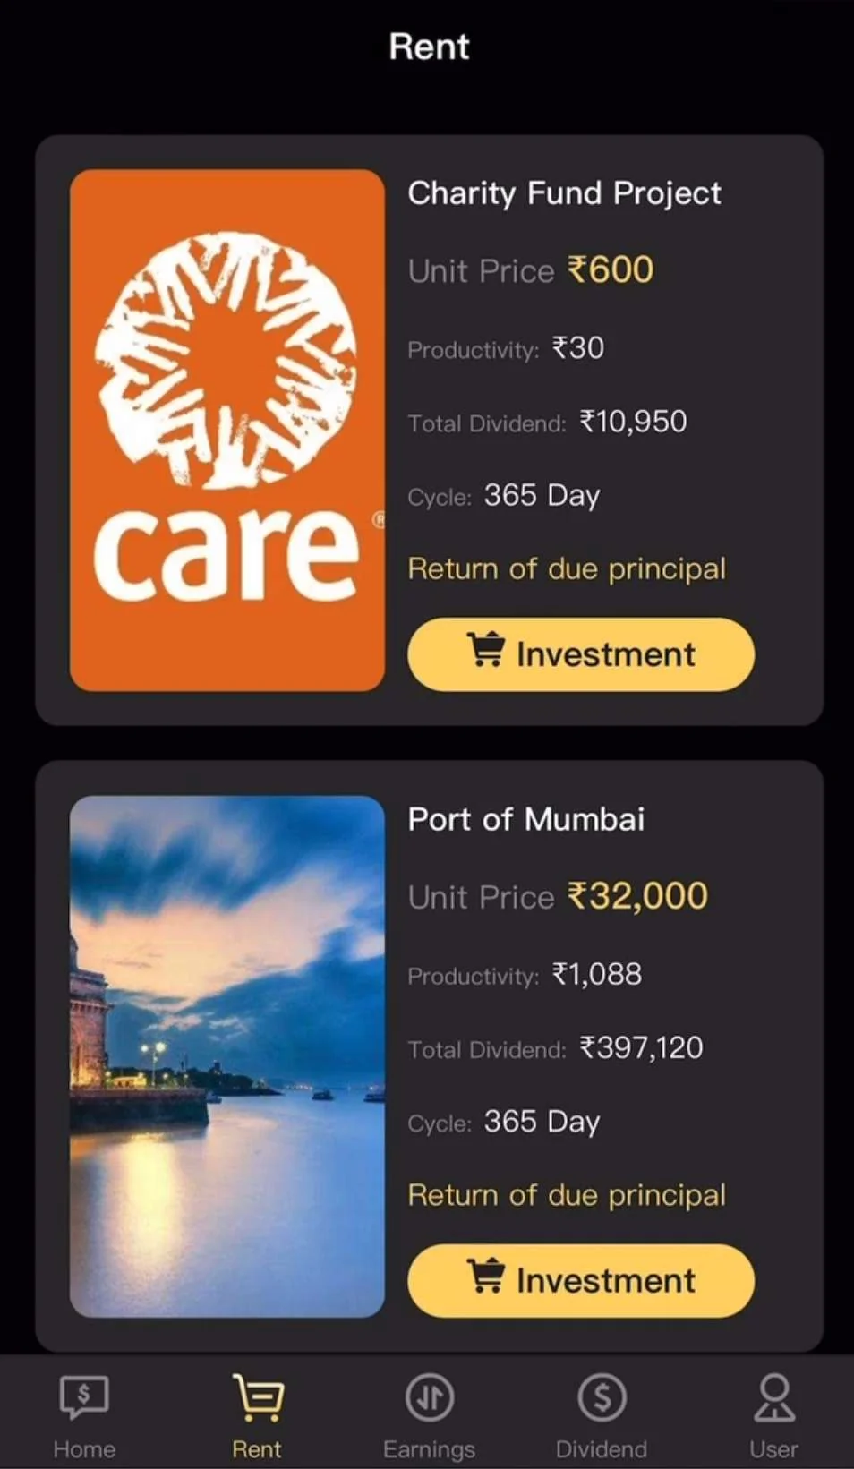Tap the Dividend dollar-coin icon
Viewport: 854px width, 1469px height.
click(602, 1397)
